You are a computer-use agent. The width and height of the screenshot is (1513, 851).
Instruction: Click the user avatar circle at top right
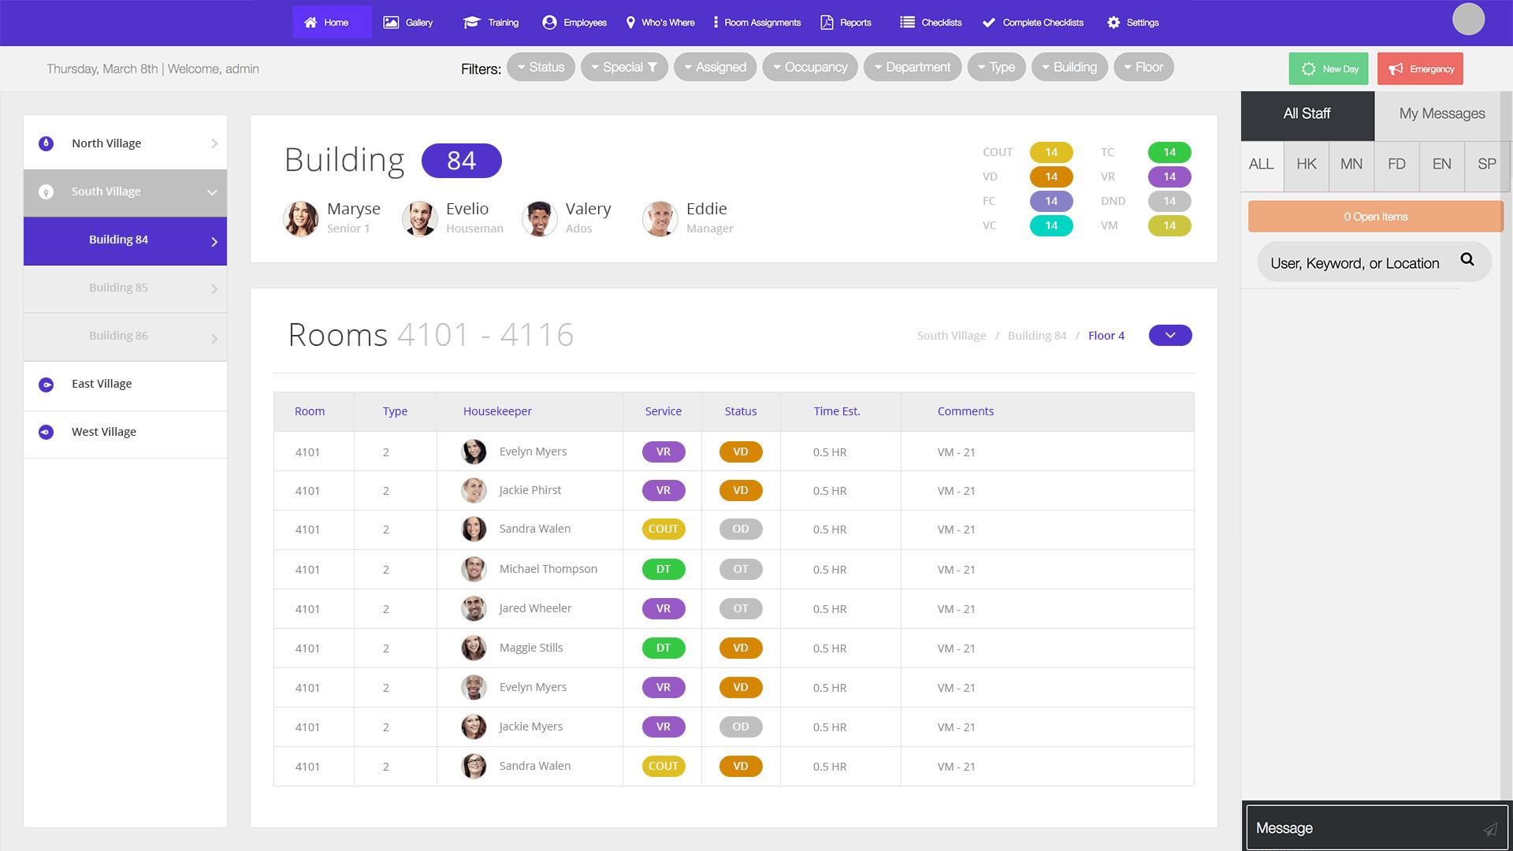click(1468, 19)
